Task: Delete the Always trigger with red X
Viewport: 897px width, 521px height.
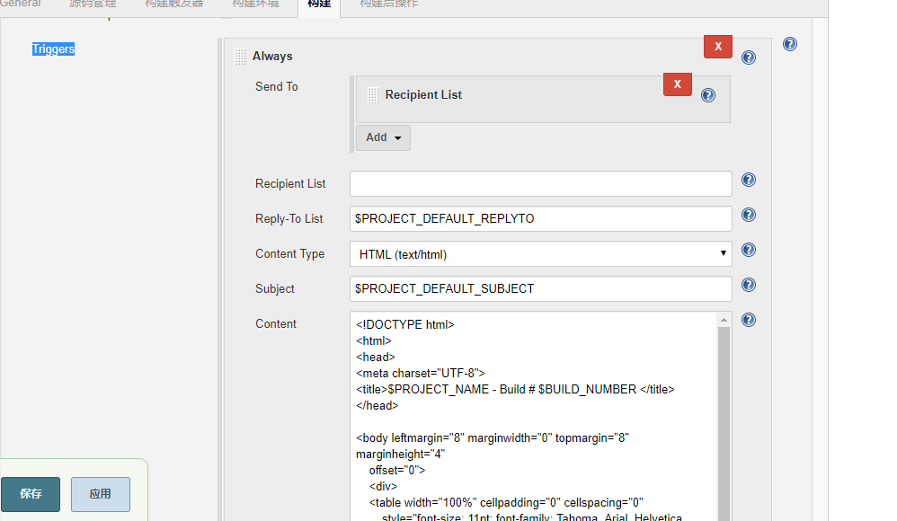Action: [x=718, y=47]
